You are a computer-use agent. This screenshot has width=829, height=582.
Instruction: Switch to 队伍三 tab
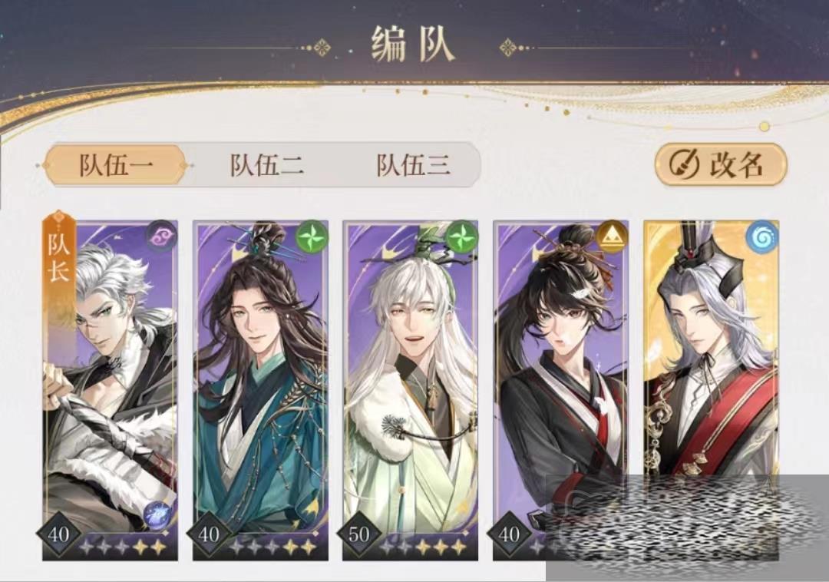tap(414, 165)
